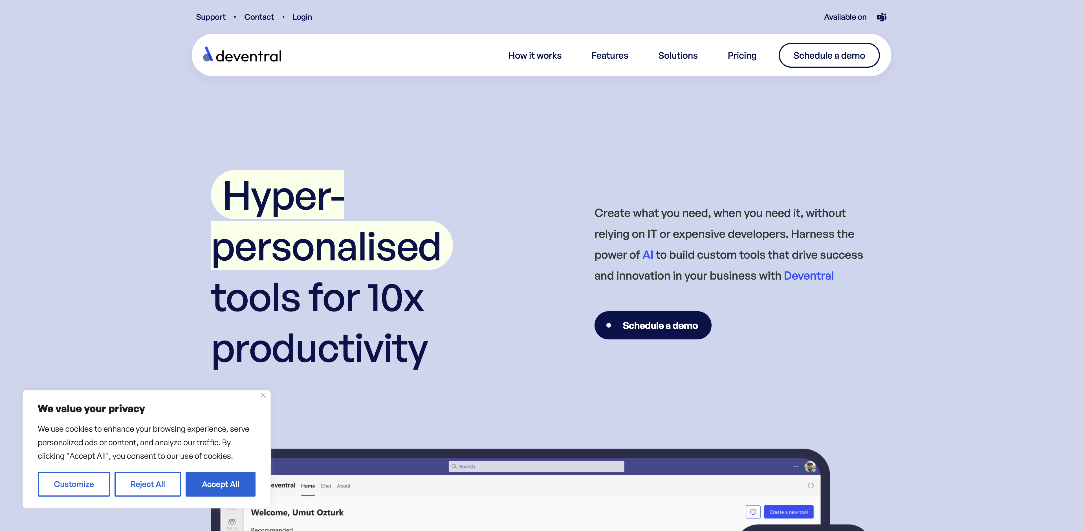Click Customize cookie settings option
This screenshot has height=531, width=1083.
point(74,484)
